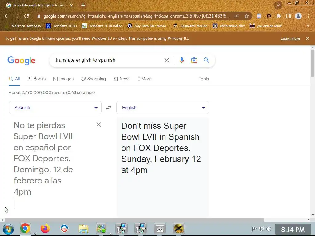Close the translate english to spanish tab
Image resolution: width=315 pixels, height=236 pixels.
pos(71,6)
